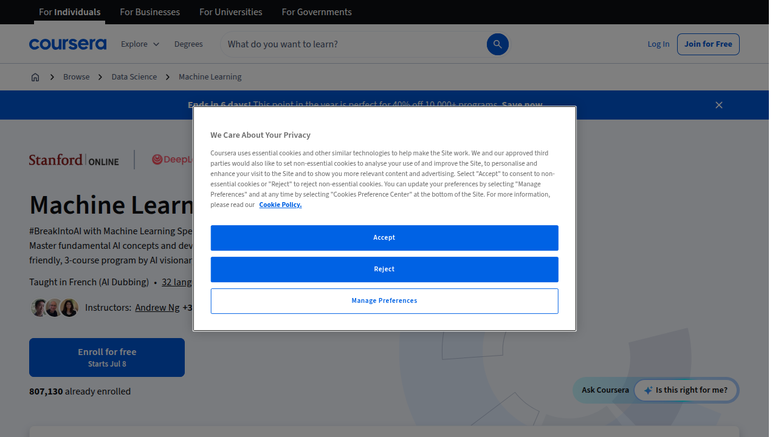Open the home icon in breadcrumbs
This screenshot has height=437, width=778.
coord(35,77)
